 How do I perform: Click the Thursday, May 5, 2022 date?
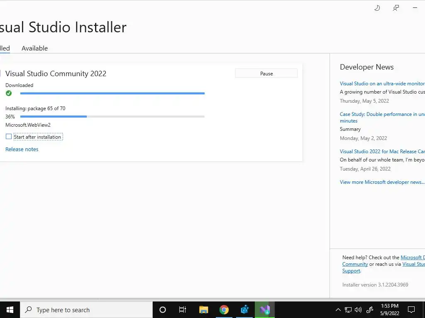point(364,101)
